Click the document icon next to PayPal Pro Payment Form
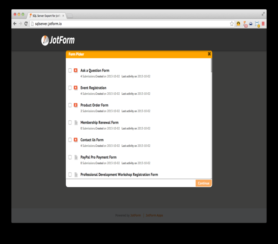The image size is (278, 244). point(75,157)
